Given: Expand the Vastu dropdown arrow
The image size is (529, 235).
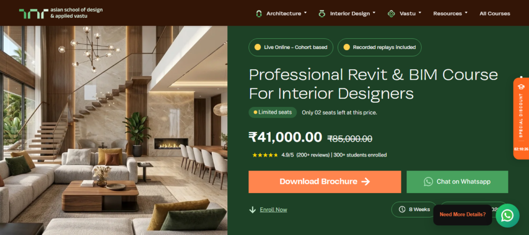Looking at the screenshot, I should coord(420,12).
